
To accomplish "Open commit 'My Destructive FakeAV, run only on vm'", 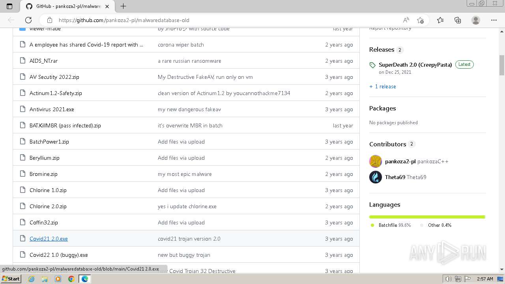I will click(x=205, y=77).
